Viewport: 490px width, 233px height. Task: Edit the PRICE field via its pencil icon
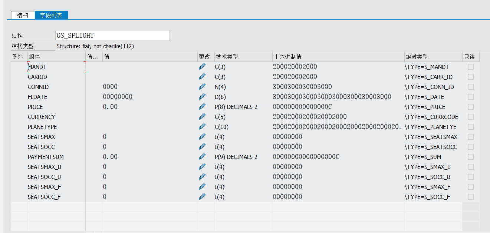[202, 106]
